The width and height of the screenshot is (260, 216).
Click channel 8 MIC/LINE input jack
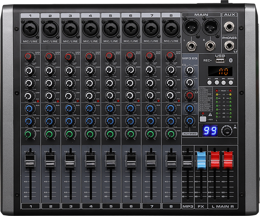pyautogui.click(x=171, y=28)
